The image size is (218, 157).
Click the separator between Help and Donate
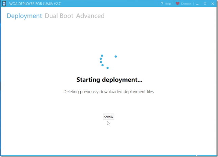point(173,4)
